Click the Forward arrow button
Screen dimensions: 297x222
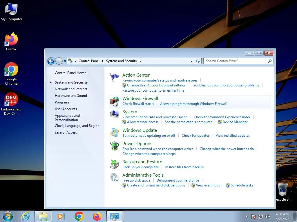tap(59, 61)
